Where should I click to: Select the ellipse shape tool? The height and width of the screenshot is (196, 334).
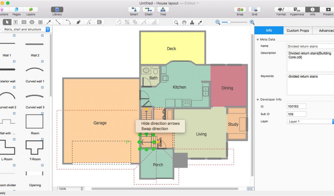click(x=32, y=22)
